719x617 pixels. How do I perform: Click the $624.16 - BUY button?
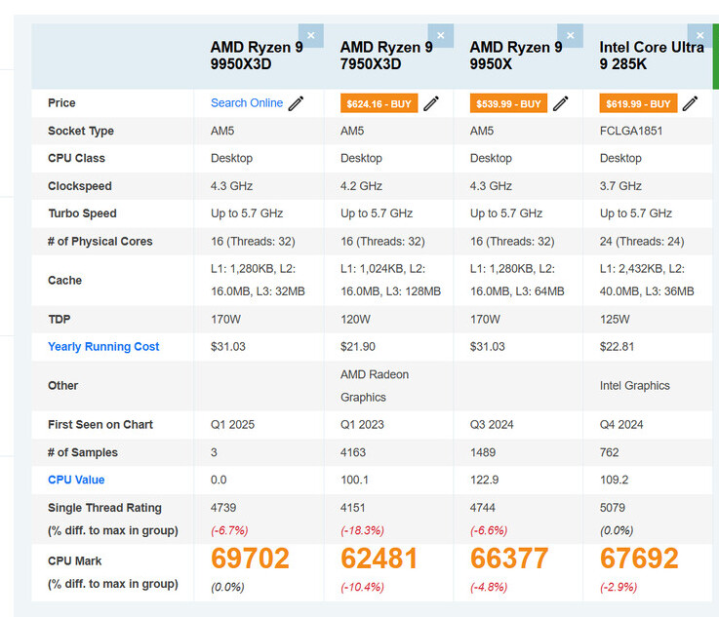pos(379,103)
